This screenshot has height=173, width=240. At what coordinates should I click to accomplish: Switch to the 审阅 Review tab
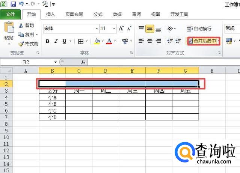point(136,14)
